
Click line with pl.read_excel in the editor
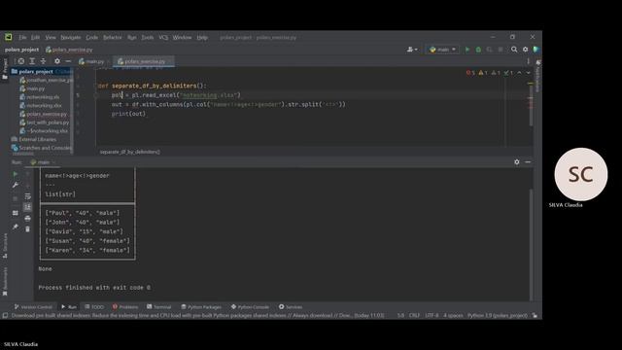click(x=177, y=95)
